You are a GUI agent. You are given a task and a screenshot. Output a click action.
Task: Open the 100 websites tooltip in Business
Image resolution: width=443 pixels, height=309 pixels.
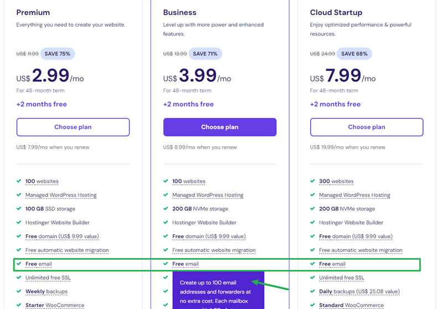pyautogui.click(x=189, y=181)
